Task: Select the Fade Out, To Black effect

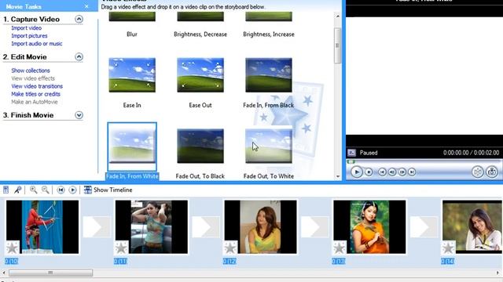Action: 200,146
